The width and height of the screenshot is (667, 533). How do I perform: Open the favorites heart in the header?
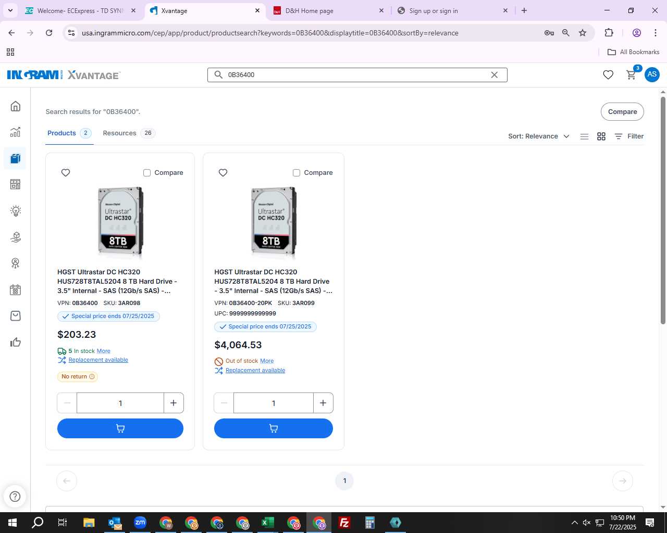[608, 75]
